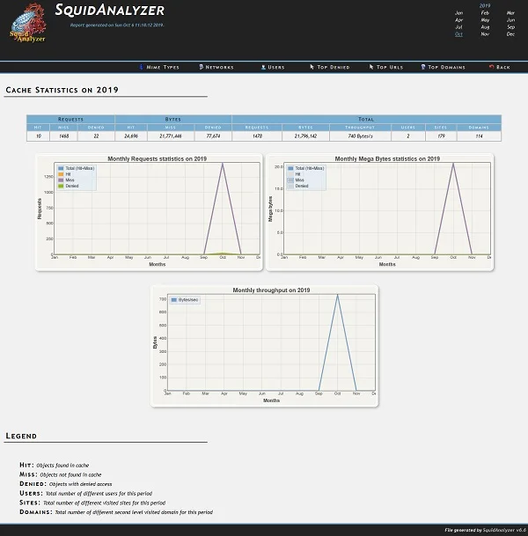
Task: Select Dec in the month calendar
Action: coord(510,34)
